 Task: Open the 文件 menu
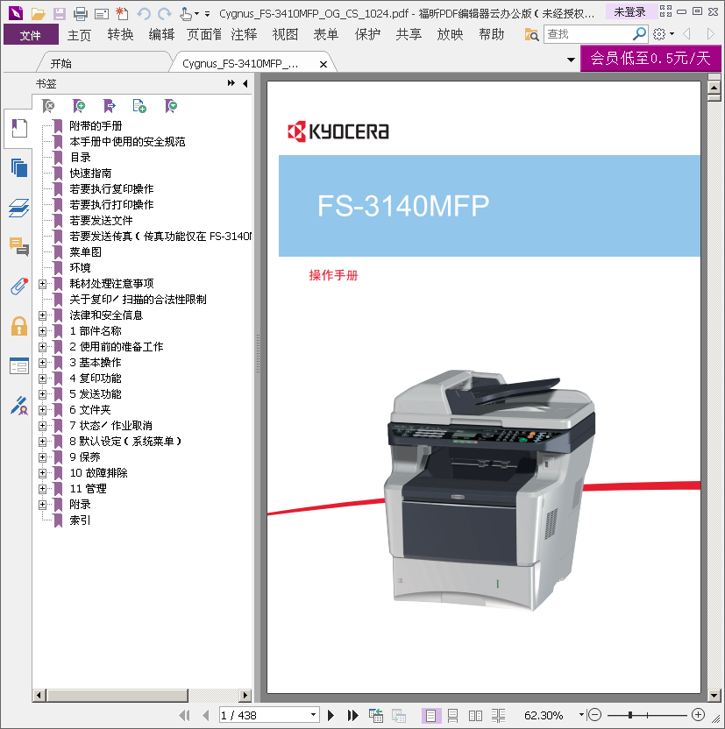point(31,34)
